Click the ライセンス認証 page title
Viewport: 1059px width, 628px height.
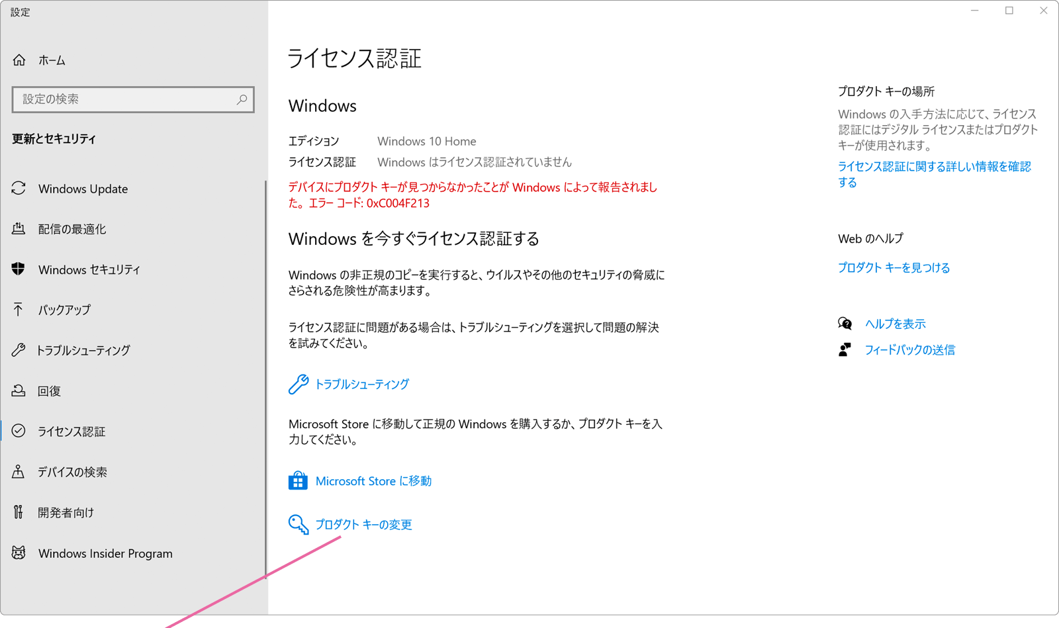[x=355, y=59]
